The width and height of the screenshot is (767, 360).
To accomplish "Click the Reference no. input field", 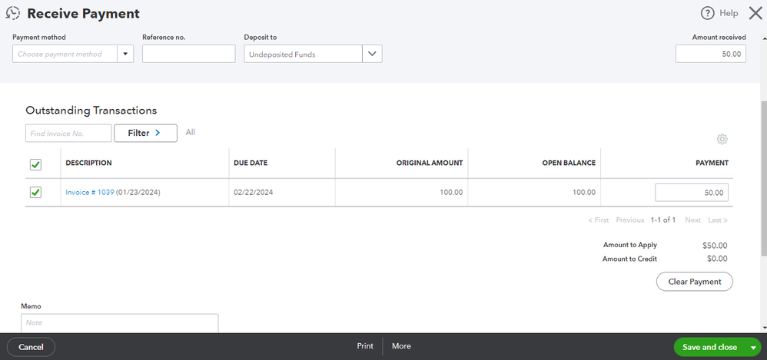I will click(188, 54).
